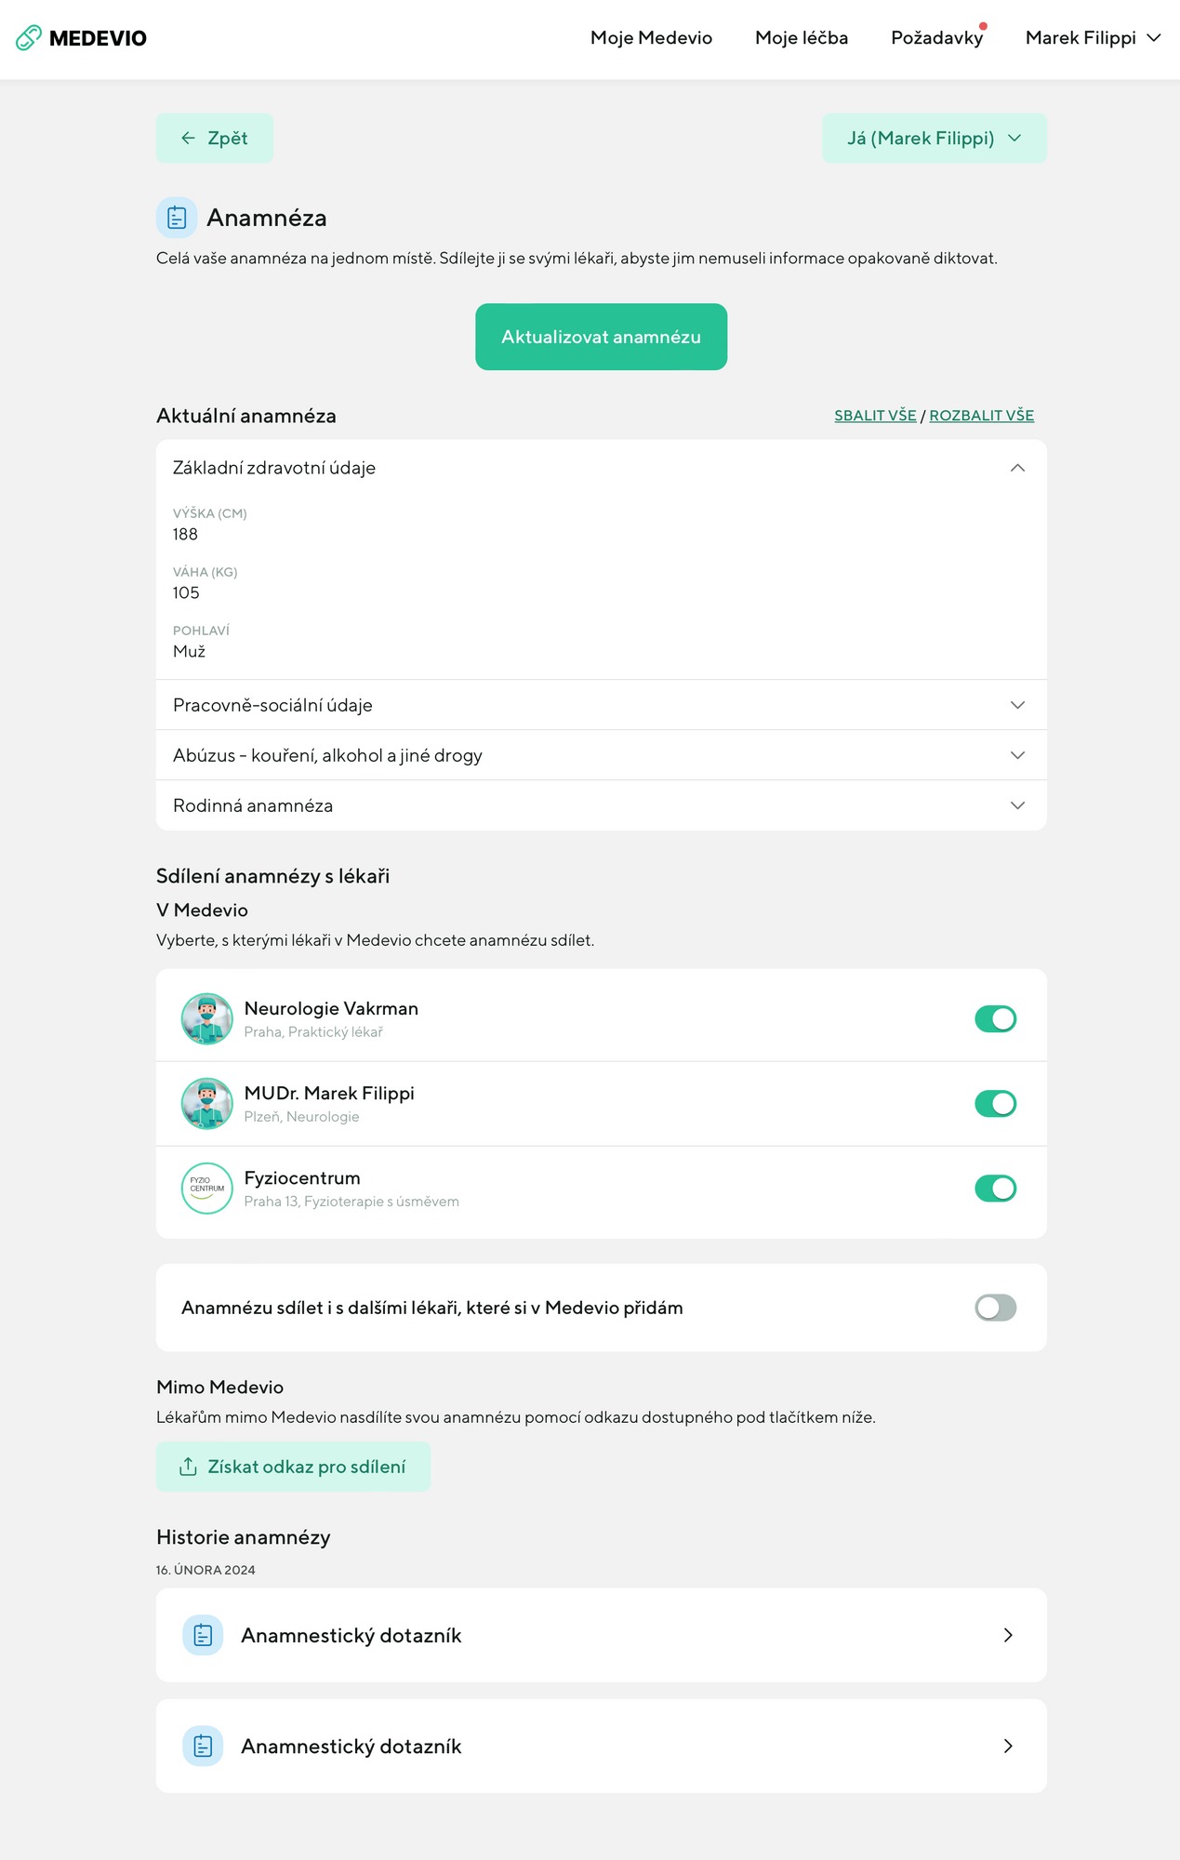Click the Fyziocentrum logo icon
This screenshot has height=1860, width=1180.
[207, 1188]
